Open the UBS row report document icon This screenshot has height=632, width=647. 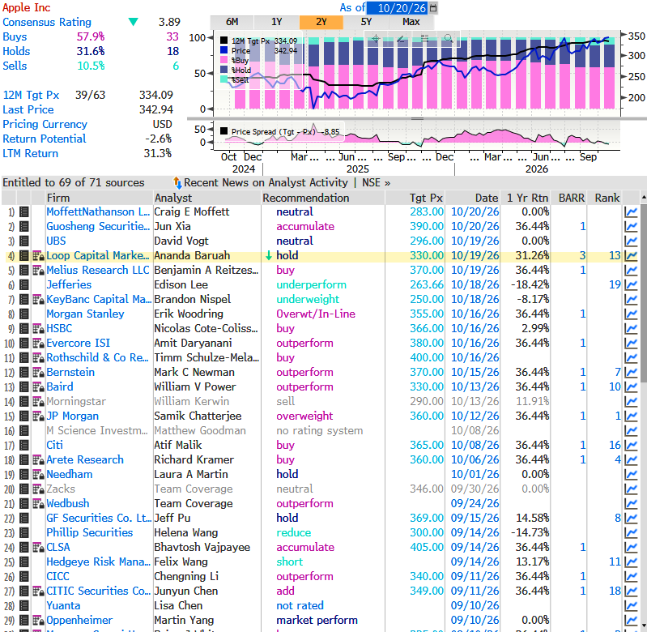(x=24, y=241)
